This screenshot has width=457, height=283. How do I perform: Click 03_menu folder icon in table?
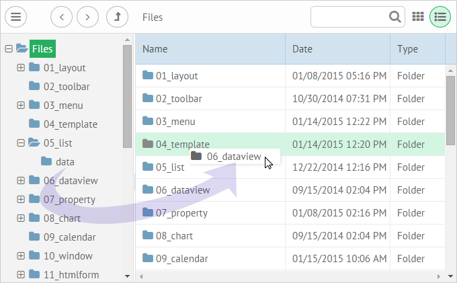(148, 120)
